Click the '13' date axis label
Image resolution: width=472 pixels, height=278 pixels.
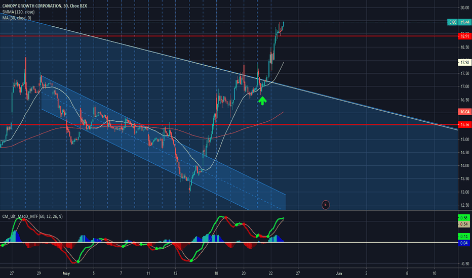pos(176,273)
